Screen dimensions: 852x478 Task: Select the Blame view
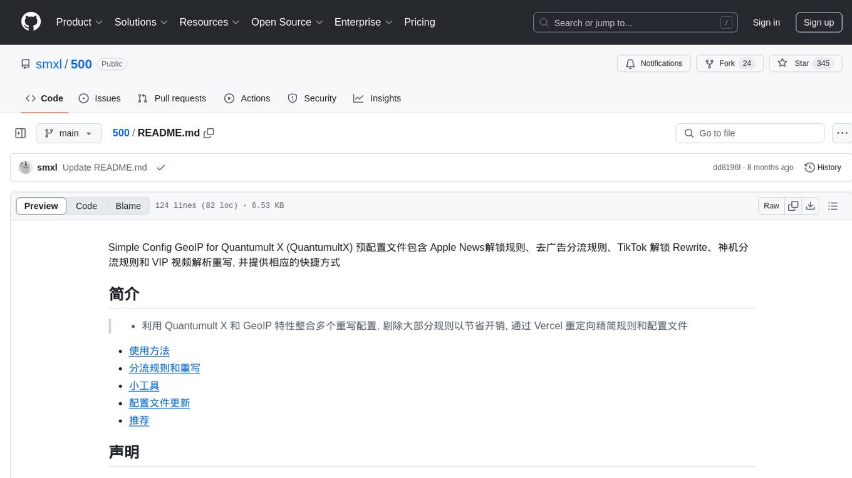point(128,206)
